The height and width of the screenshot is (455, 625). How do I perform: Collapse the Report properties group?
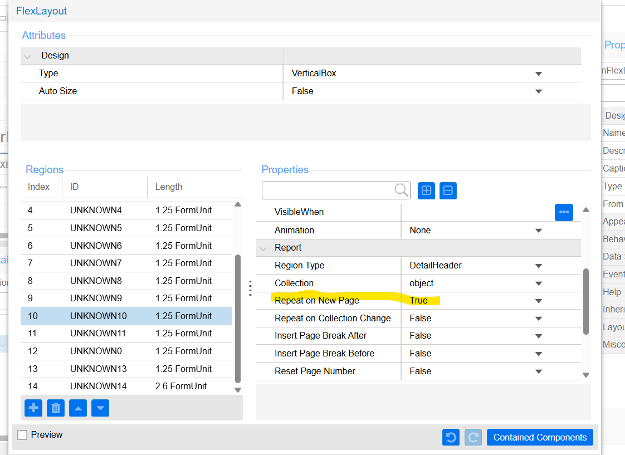click(263, 248)
